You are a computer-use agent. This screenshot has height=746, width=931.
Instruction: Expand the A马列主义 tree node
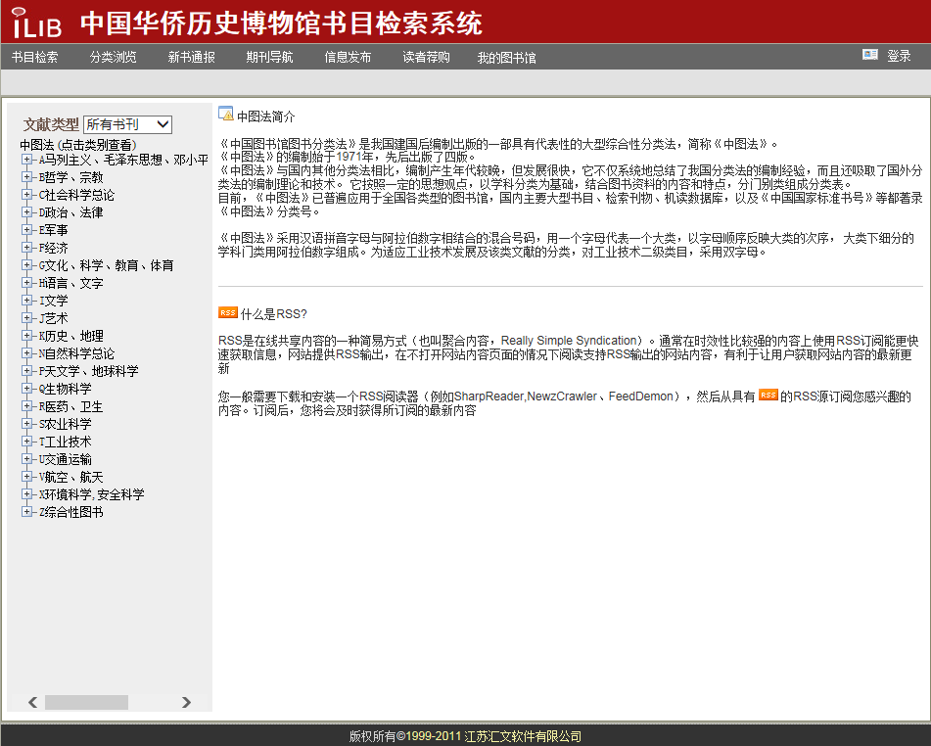(27, 160)
